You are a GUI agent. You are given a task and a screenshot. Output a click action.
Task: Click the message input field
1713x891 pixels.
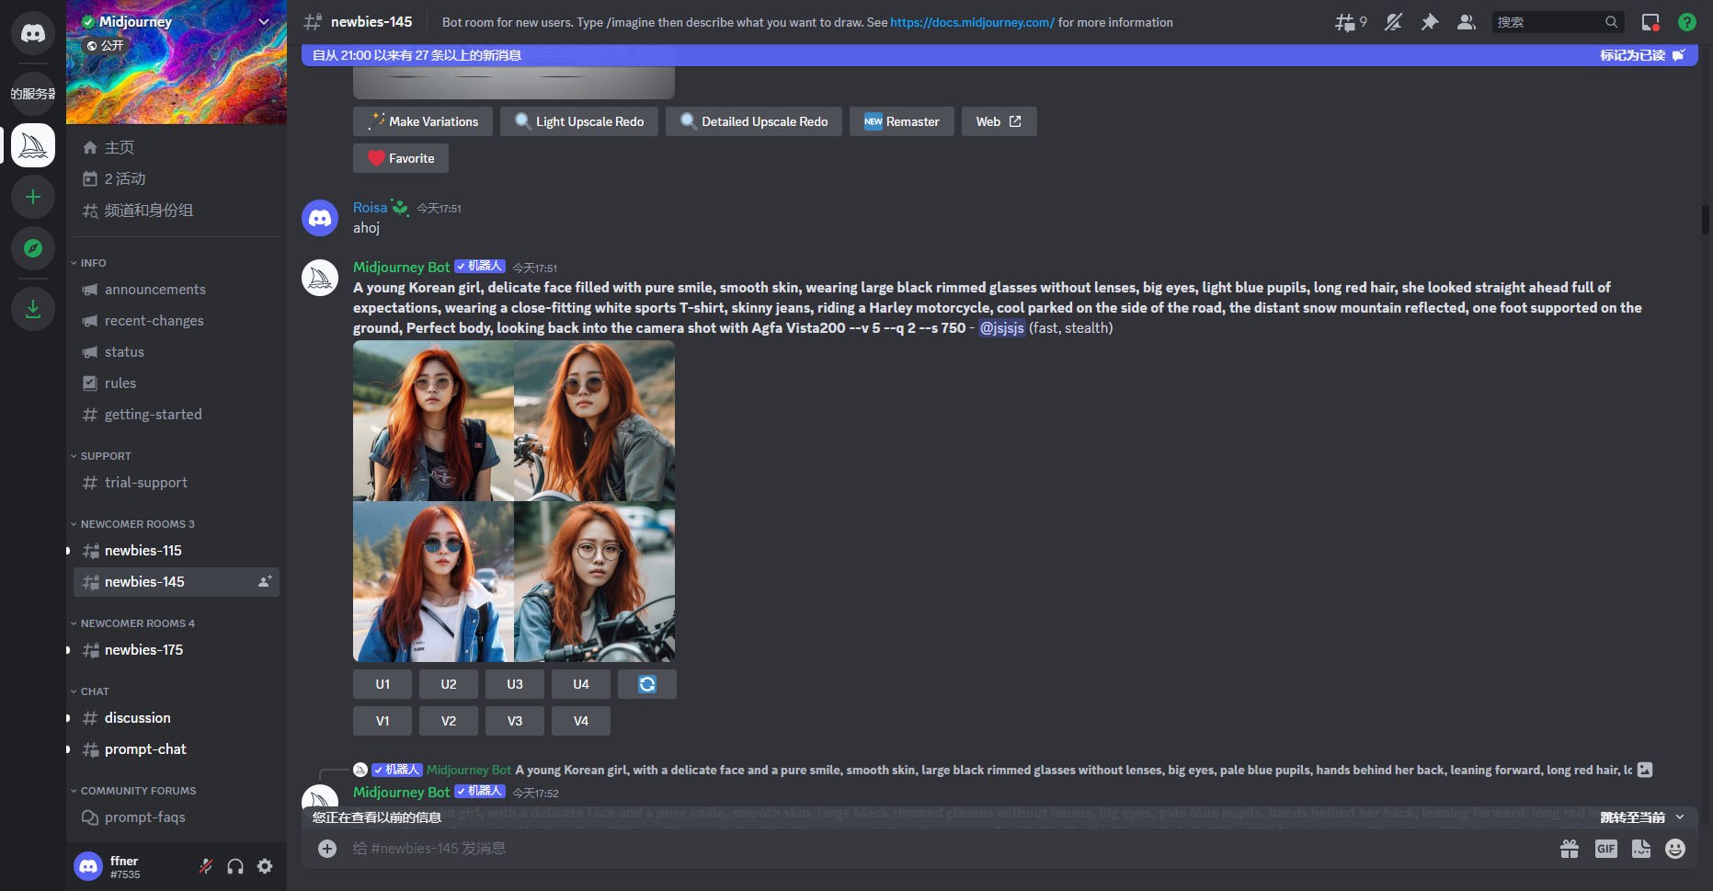click(919, 849)
